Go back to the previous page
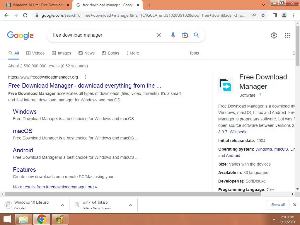The height and width of the screenshot is (225, 300). (x=6, y=15)
